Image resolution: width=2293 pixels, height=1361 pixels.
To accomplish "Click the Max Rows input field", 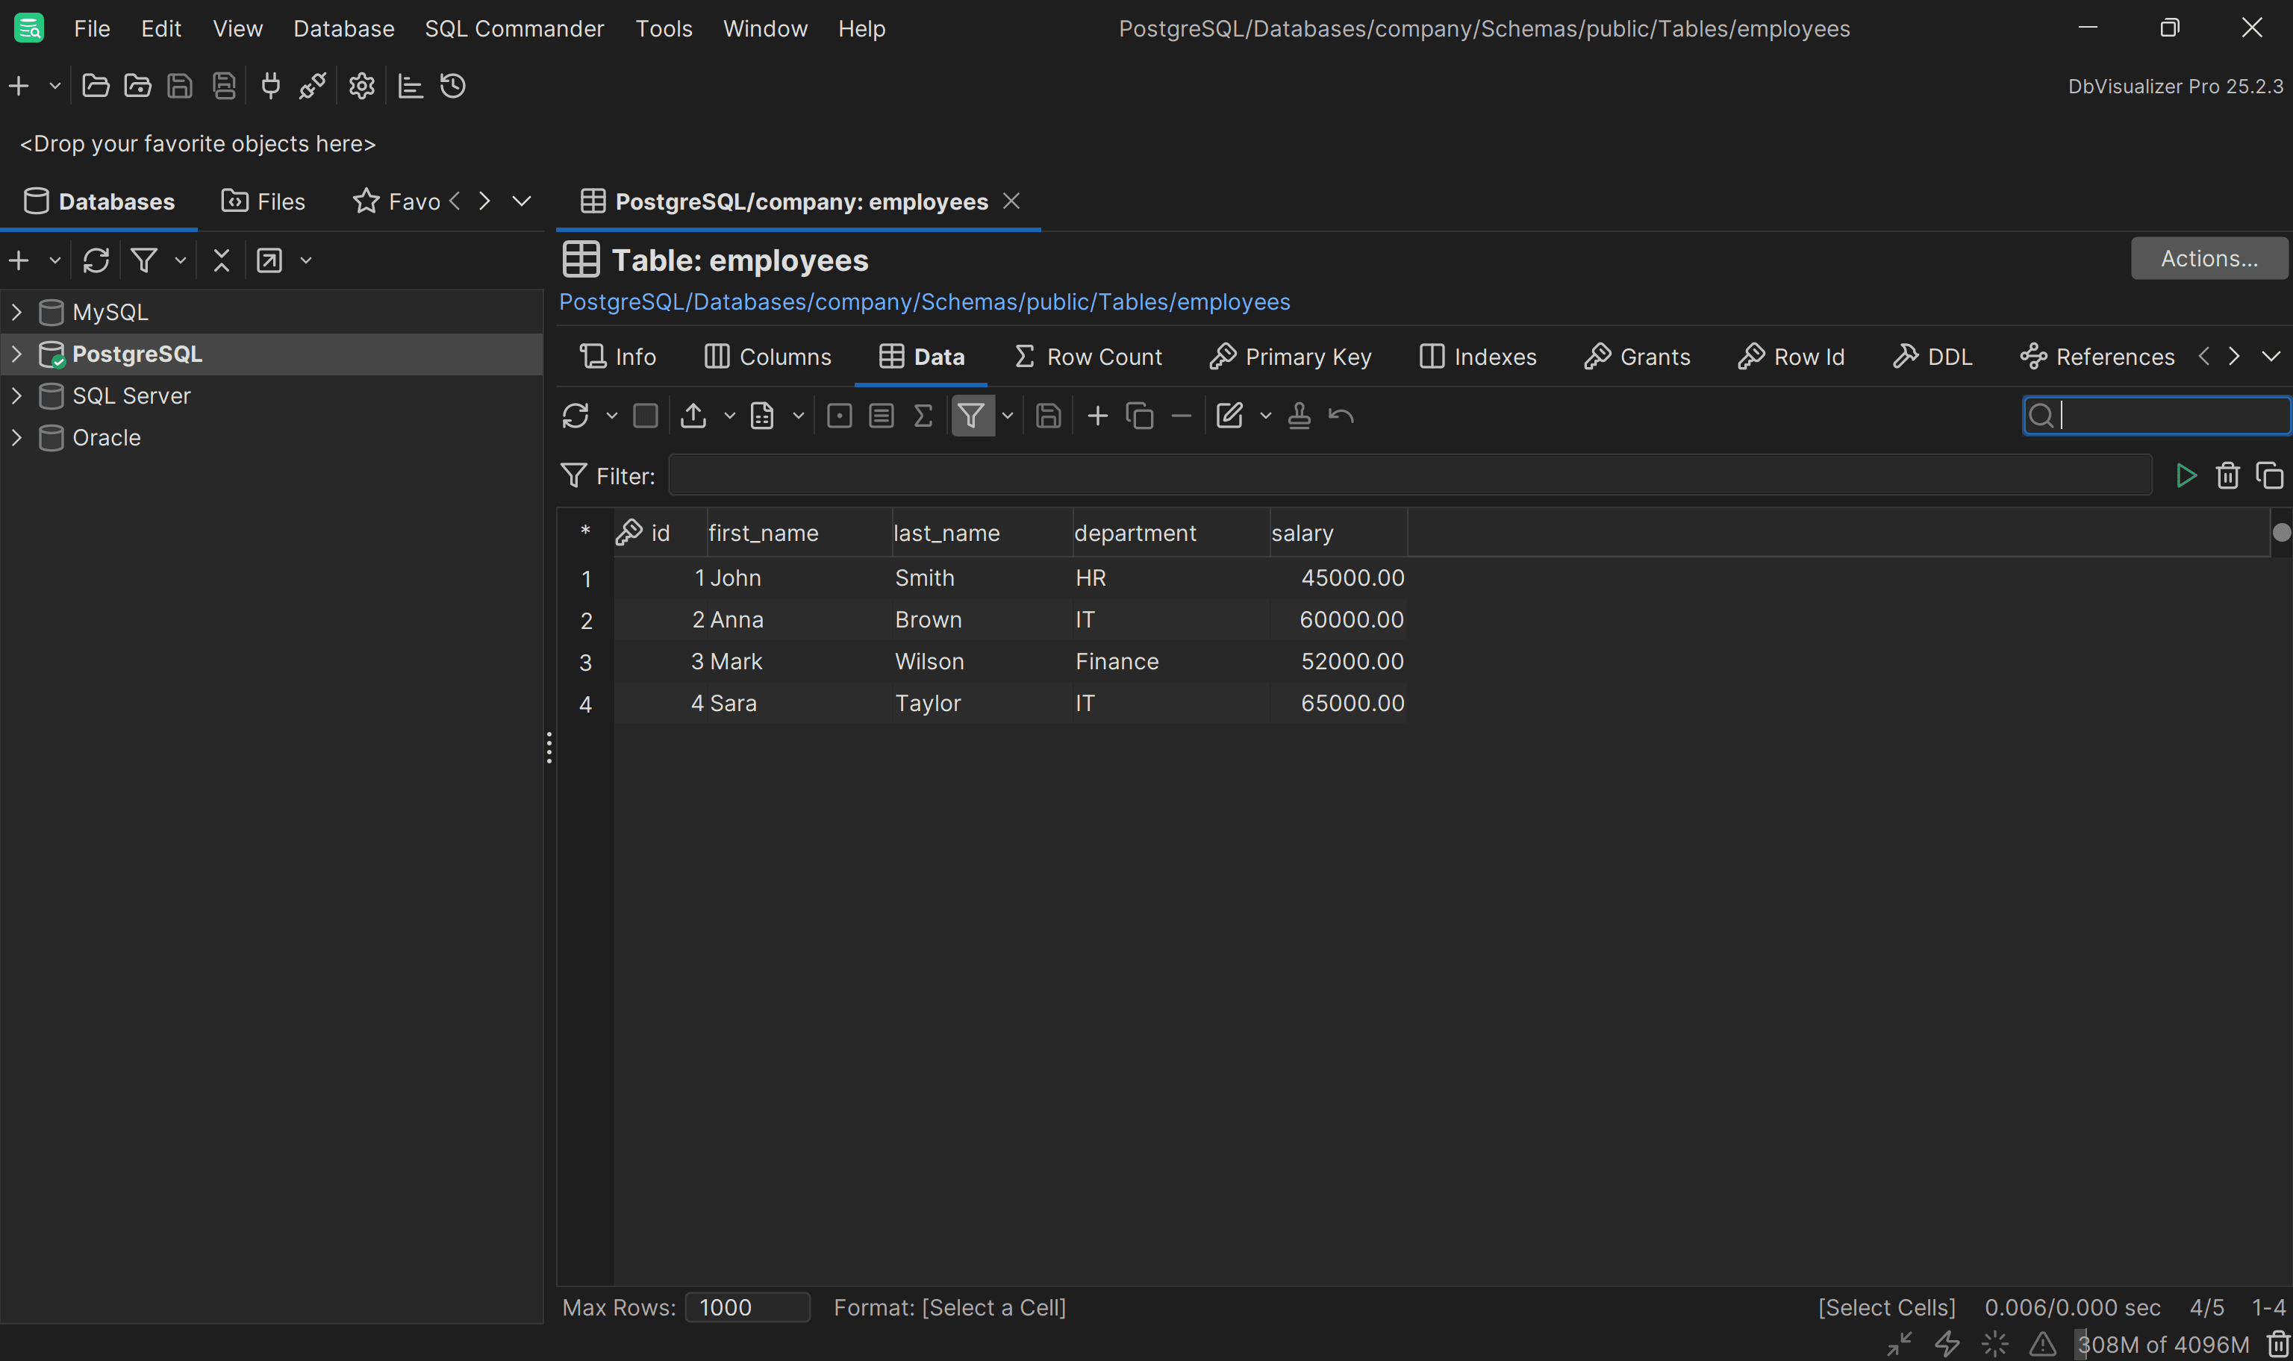I will [x=746, y=1307].
